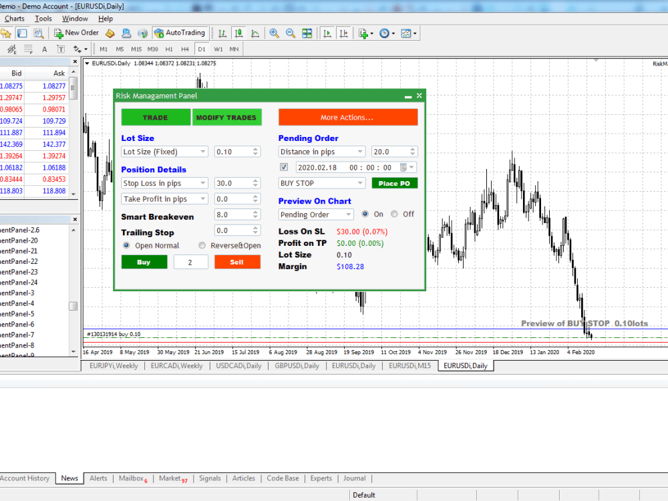This screenshot has height=501, width=668.
Task: Click New Order toolbar button
Action: [77, 33]
